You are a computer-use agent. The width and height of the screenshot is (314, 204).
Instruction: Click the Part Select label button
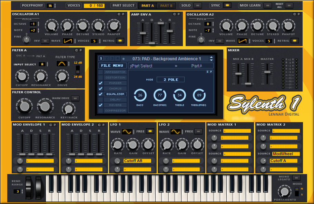(124, 6)
